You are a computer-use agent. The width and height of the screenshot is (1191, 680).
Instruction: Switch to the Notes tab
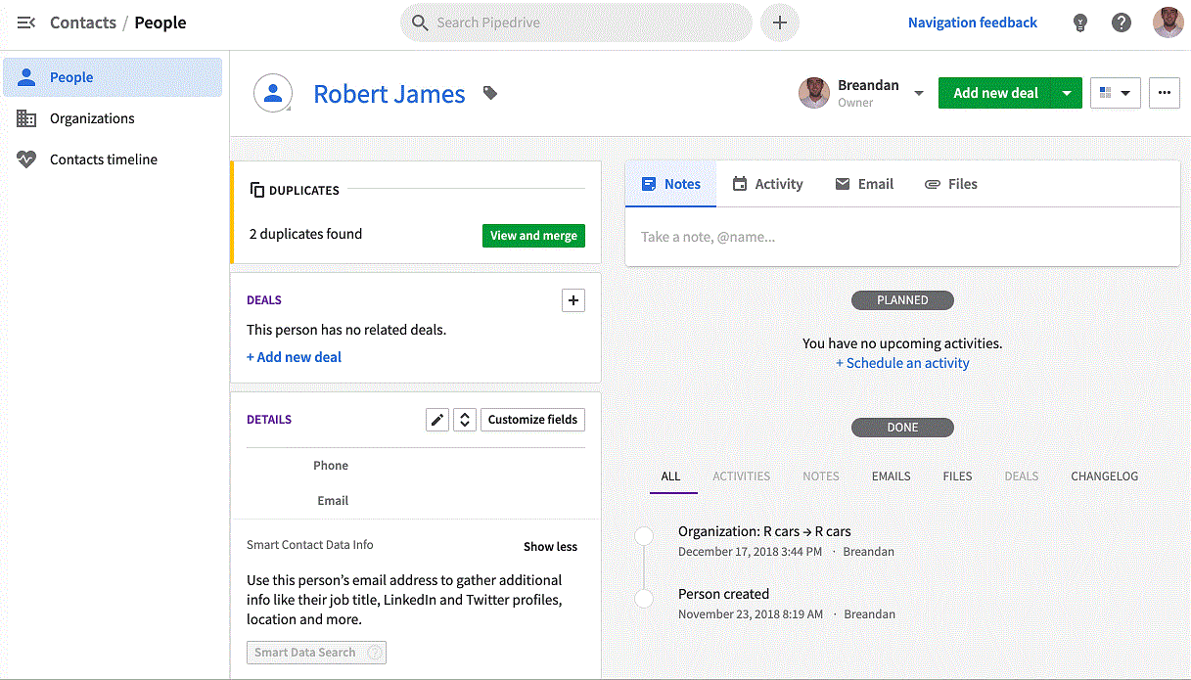tap(671, 184)
